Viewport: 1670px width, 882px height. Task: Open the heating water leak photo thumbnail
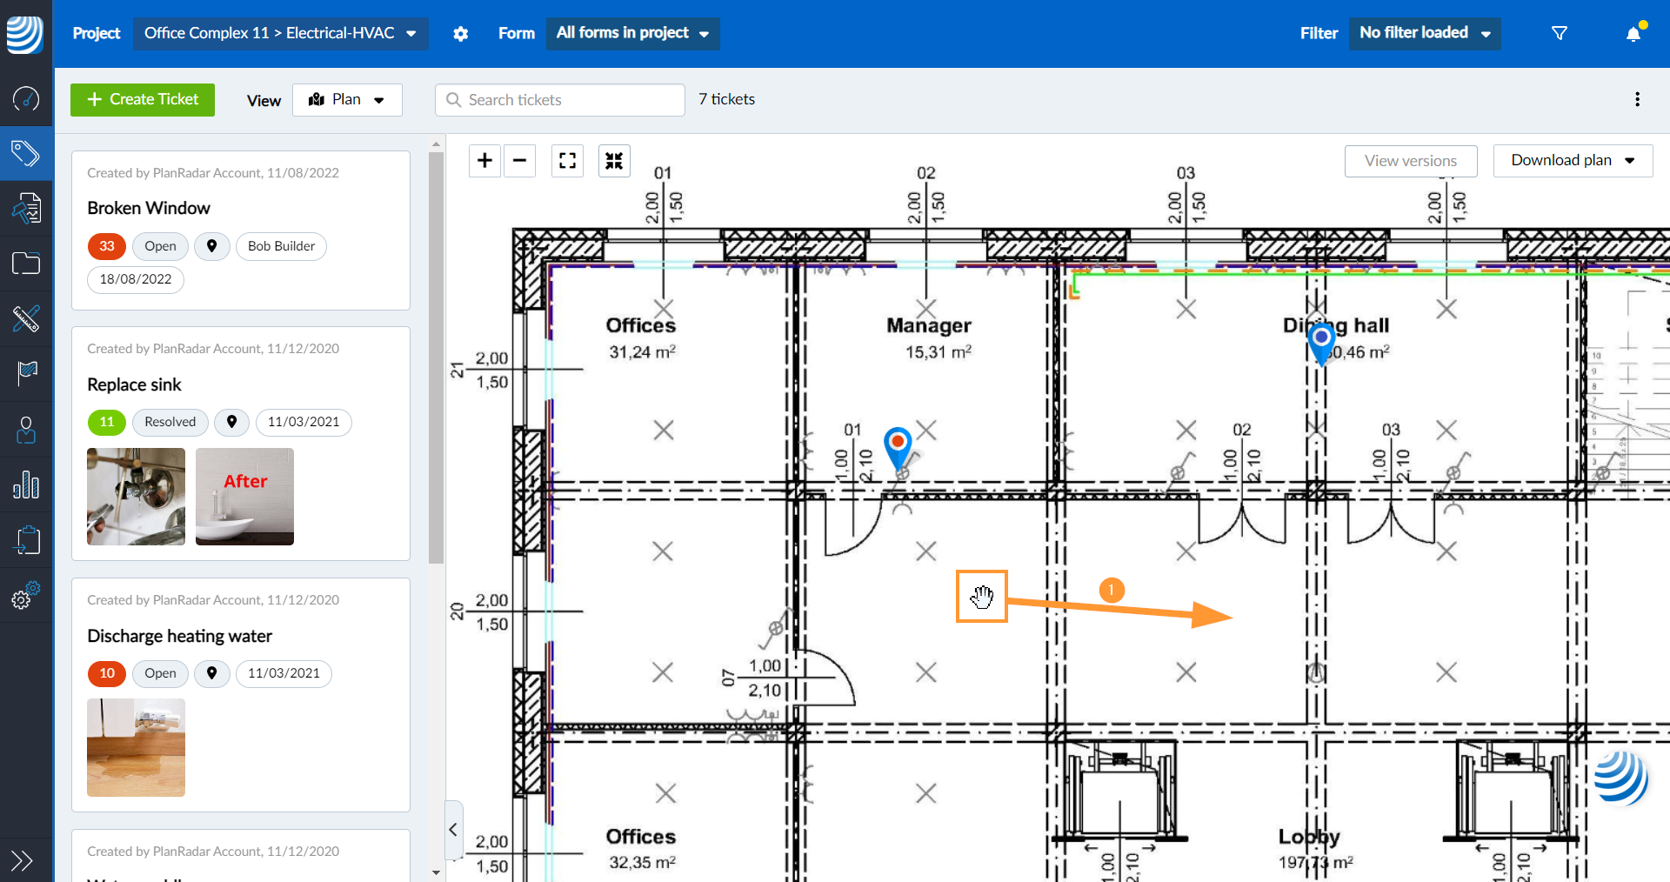pos(136,748)
